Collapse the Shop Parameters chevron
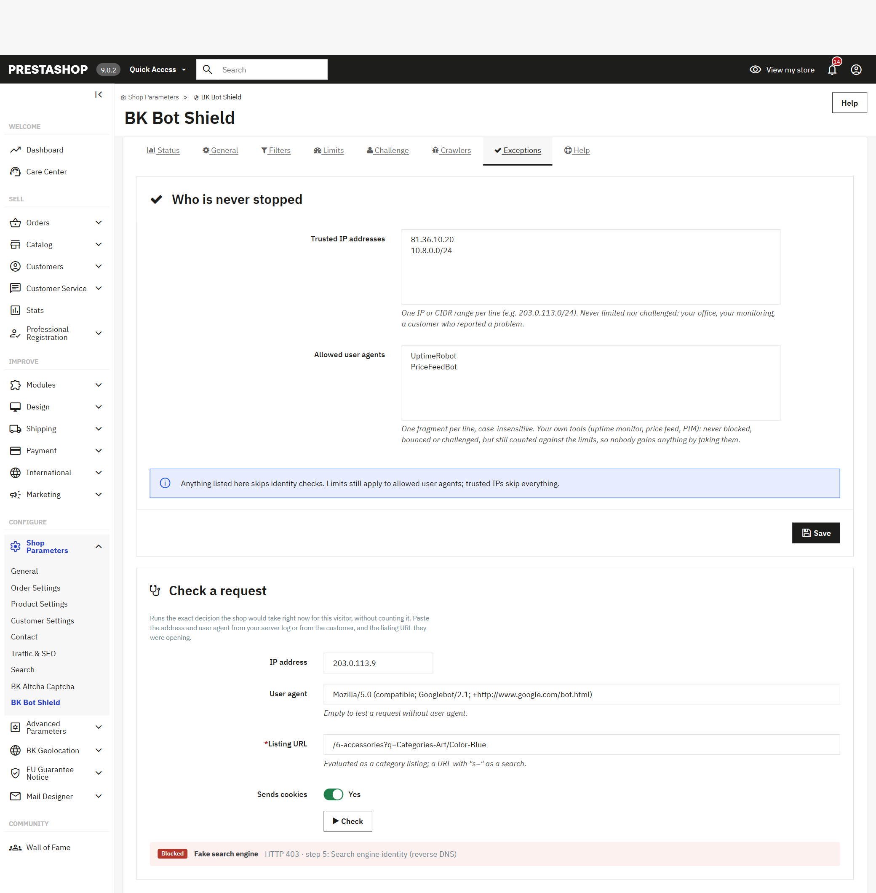This screenshot has width=876, height=893. (x=99, y=547)
